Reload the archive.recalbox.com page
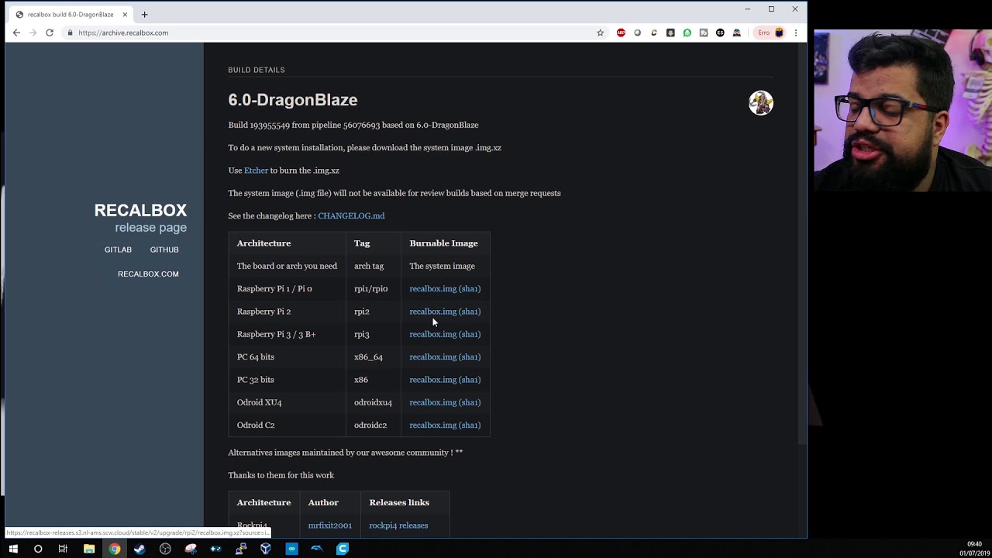The image size is (992, 558). click(x=50, y=33)
